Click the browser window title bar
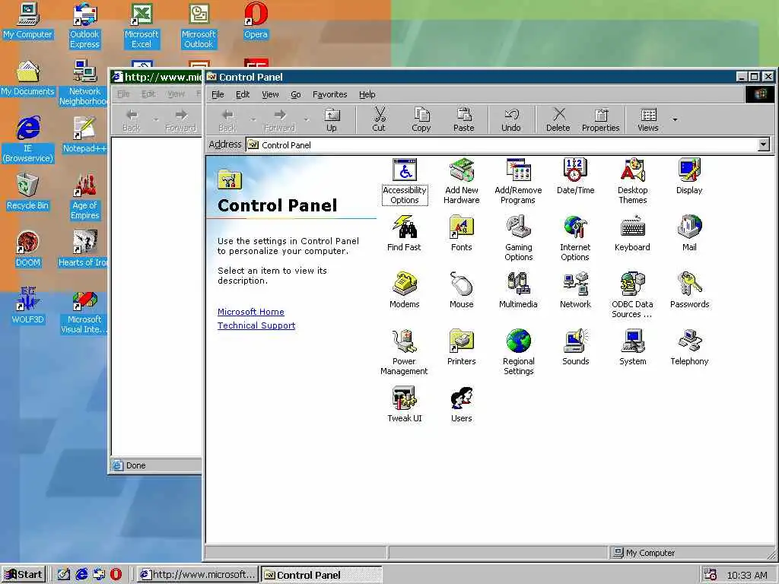The image size is (779, 584). click(x=156, y=77)
